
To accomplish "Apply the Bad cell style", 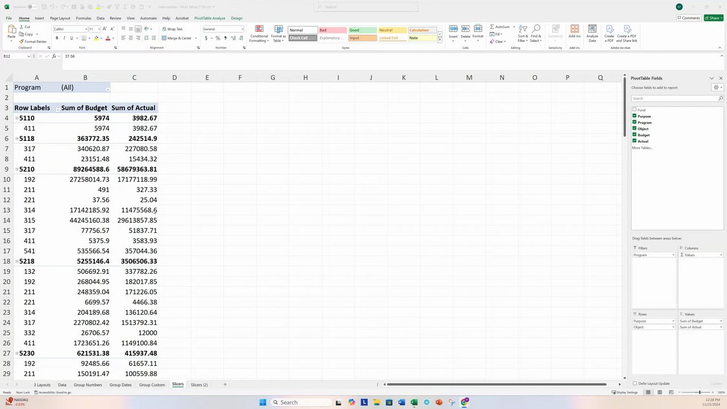I will click(x=332, y=30).
